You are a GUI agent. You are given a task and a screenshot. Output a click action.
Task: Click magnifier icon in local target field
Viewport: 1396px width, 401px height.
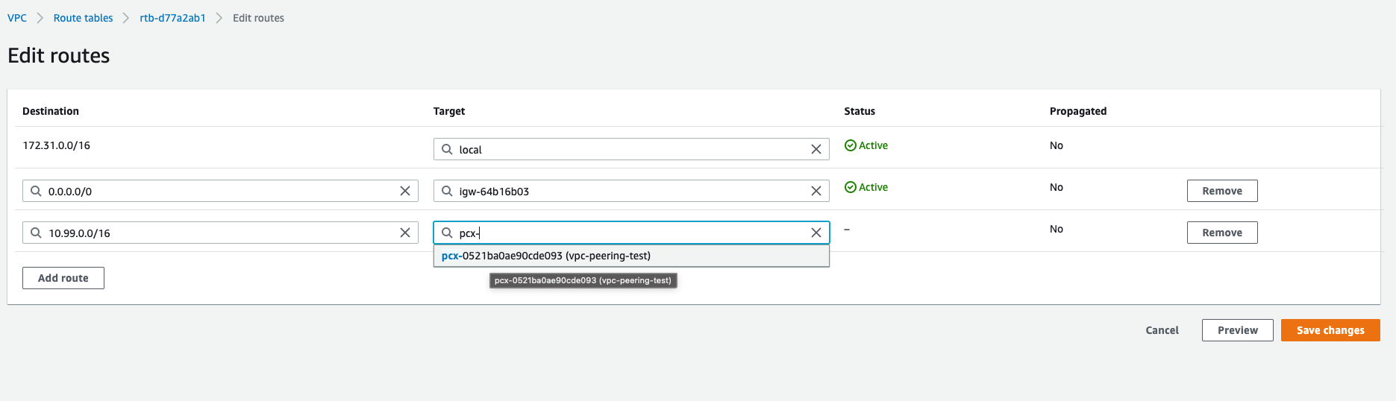click(447, 149)
